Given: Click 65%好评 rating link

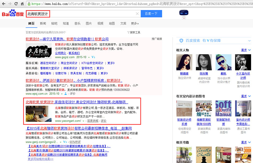Looking at the screenshot, I should click(75, 142).
